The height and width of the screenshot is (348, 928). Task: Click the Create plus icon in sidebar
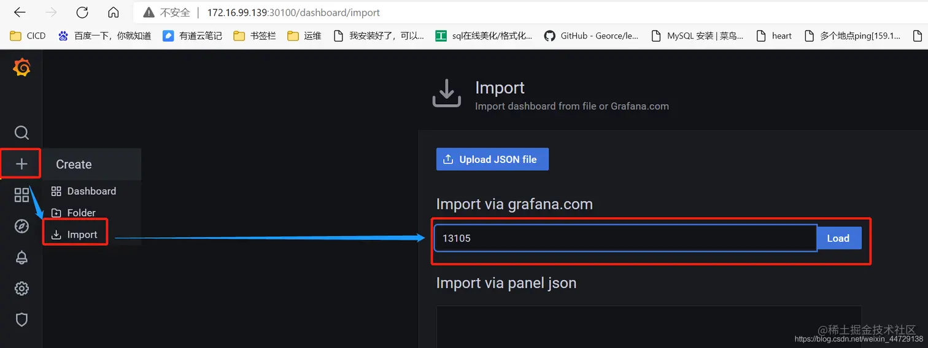21,164
